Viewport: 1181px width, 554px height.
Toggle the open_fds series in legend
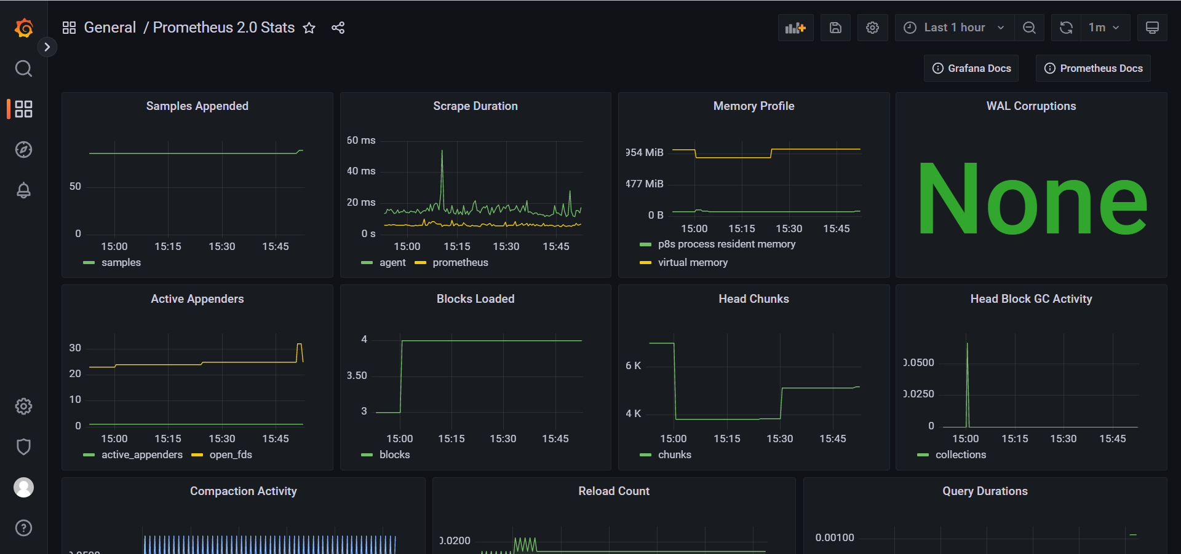coord(231,455)
